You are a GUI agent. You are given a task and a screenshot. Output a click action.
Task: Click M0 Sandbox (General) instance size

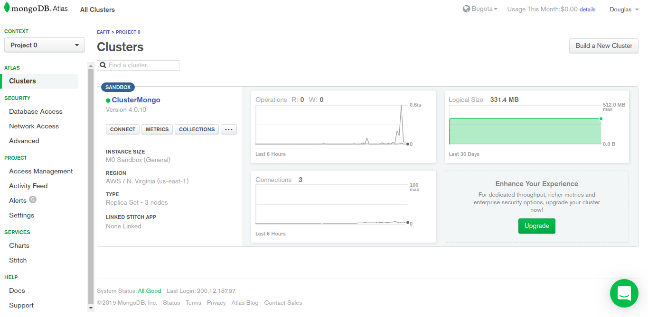pyautogui.click(x=138, y=160)
